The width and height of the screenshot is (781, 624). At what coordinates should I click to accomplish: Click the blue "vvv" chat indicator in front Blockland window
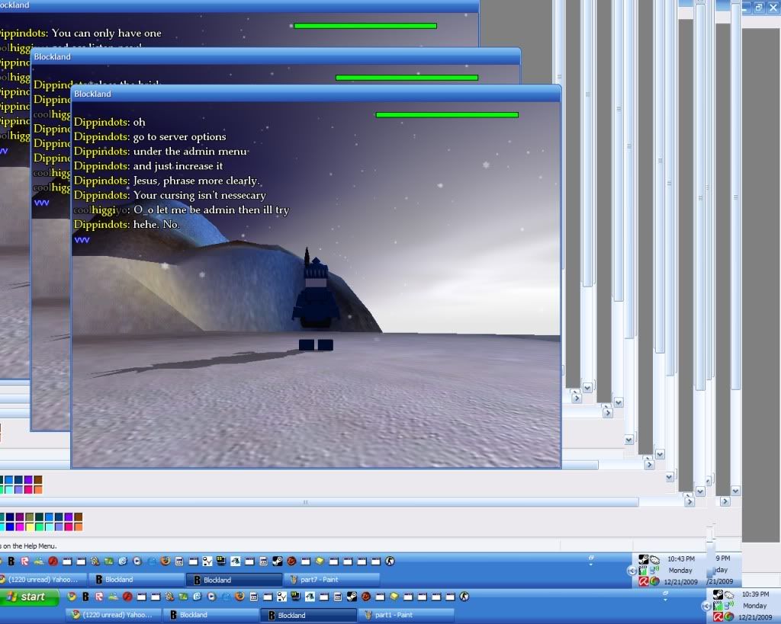82,240
